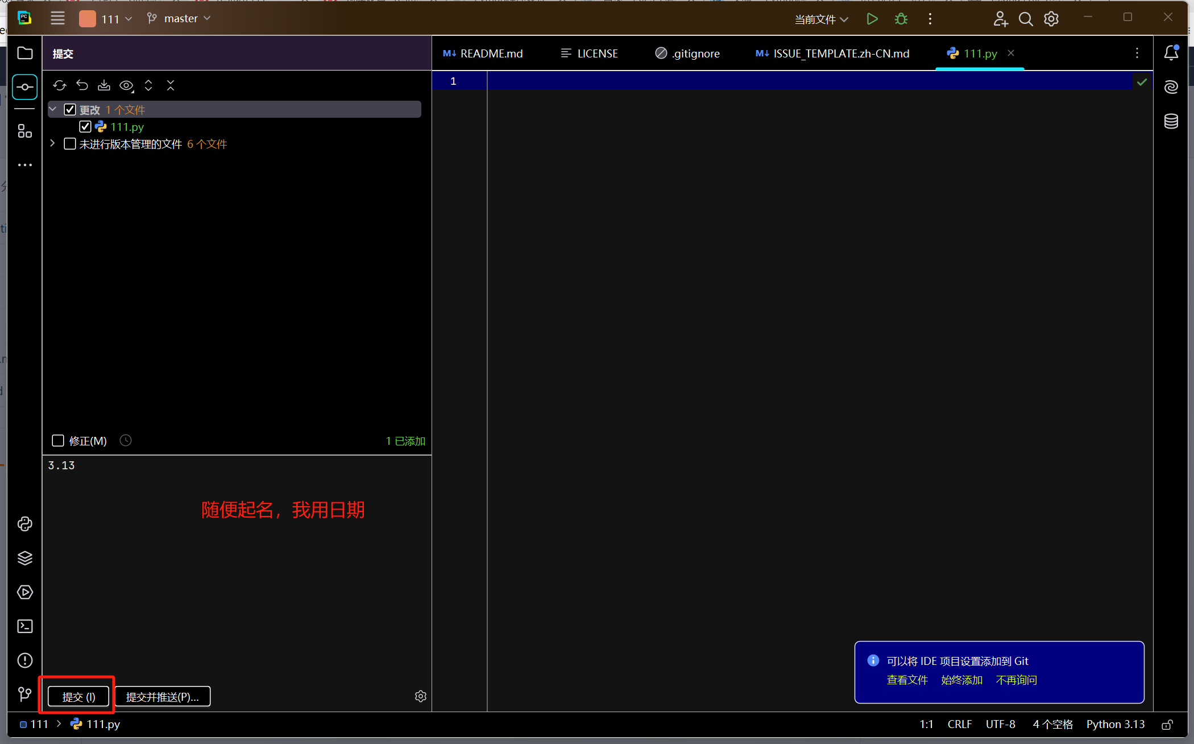Enable the Amend (修正) checkbox
Screen dimensions: 1194x744
point(58,441)
